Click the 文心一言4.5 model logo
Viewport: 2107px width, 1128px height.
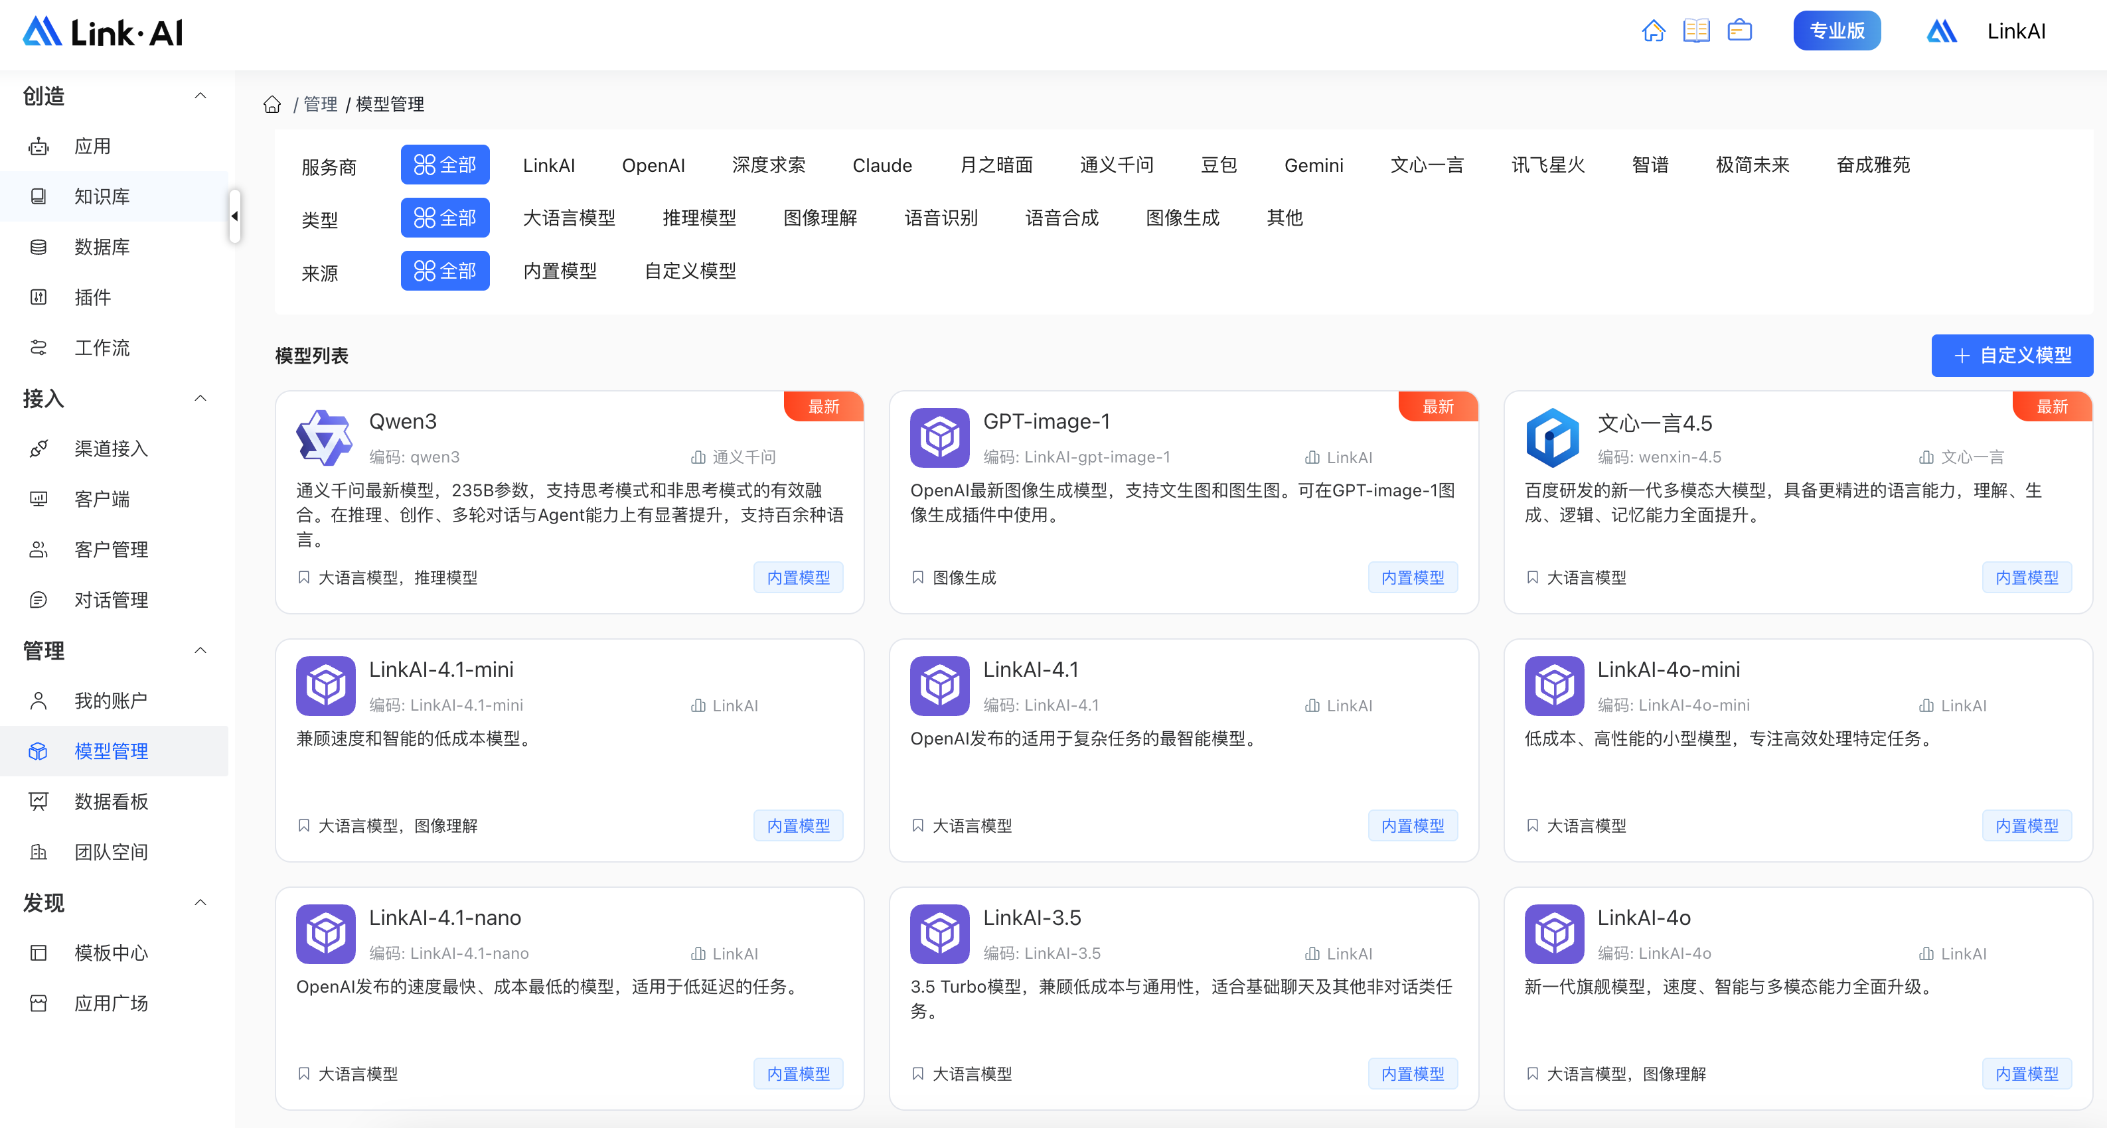pyautogui.click(x=1553, y=437)
